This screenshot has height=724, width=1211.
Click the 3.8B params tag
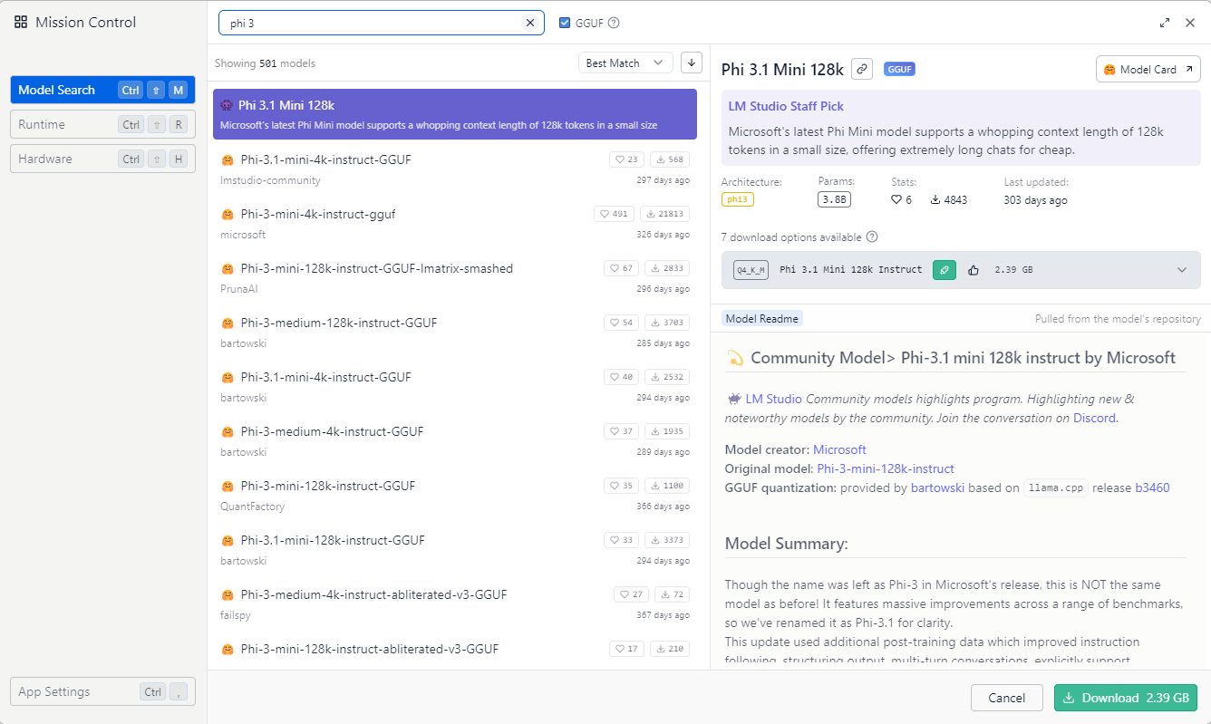click(834, 199)
